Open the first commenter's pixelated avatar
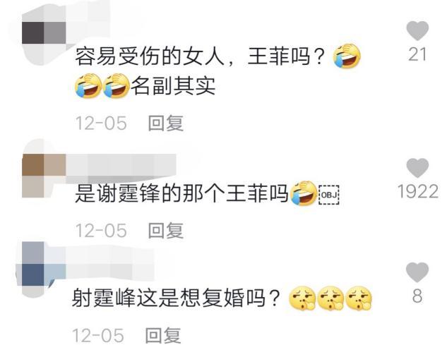Screen dimensions: 447x345 click(x=44, y=34)
